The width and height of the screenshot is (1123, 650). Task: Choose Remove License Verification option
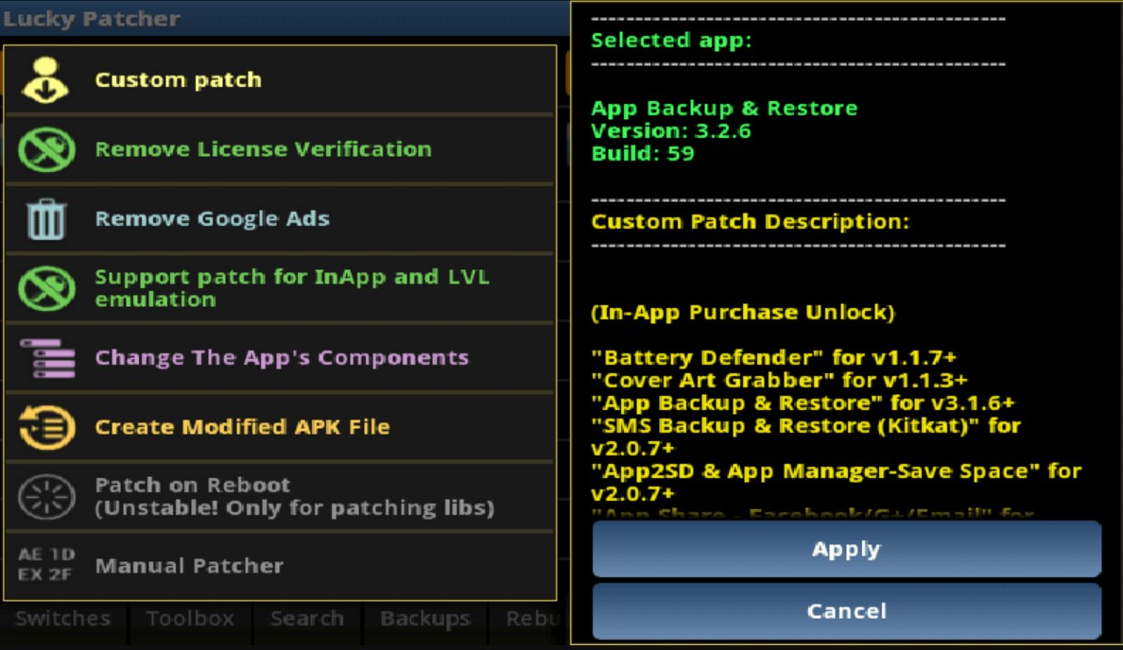[279, 149]
